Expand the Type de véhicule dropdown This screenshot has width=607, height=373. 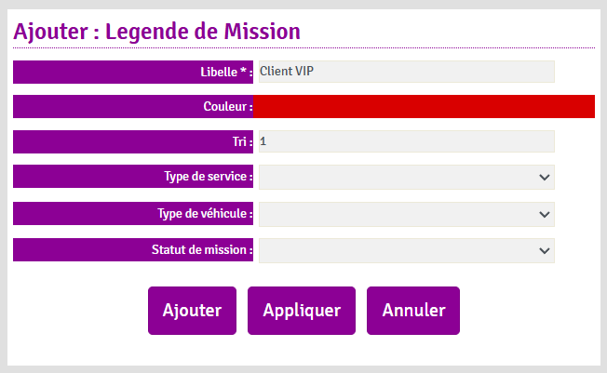406,214
